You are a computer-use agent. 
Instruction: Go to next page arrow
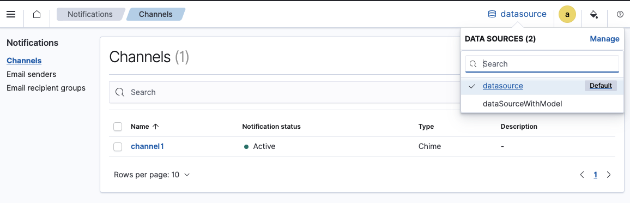(x=609, y=175)
